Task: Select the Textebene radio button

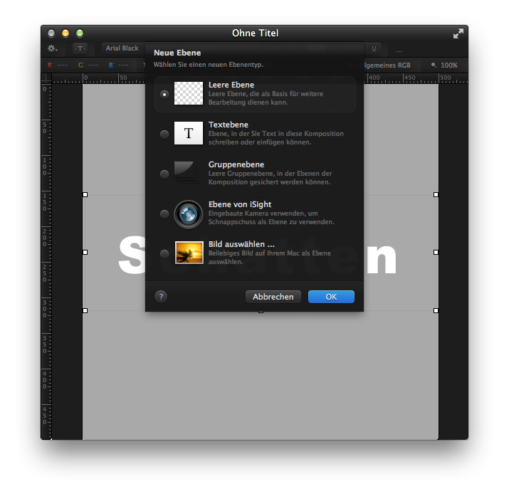Action: 164,134
